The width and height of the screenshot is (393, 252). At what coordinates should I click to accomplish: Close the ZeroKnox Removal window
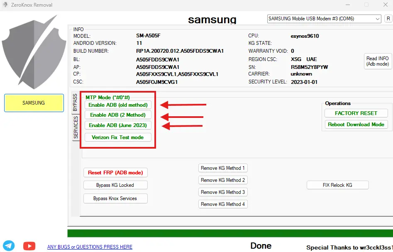point(386,5)
